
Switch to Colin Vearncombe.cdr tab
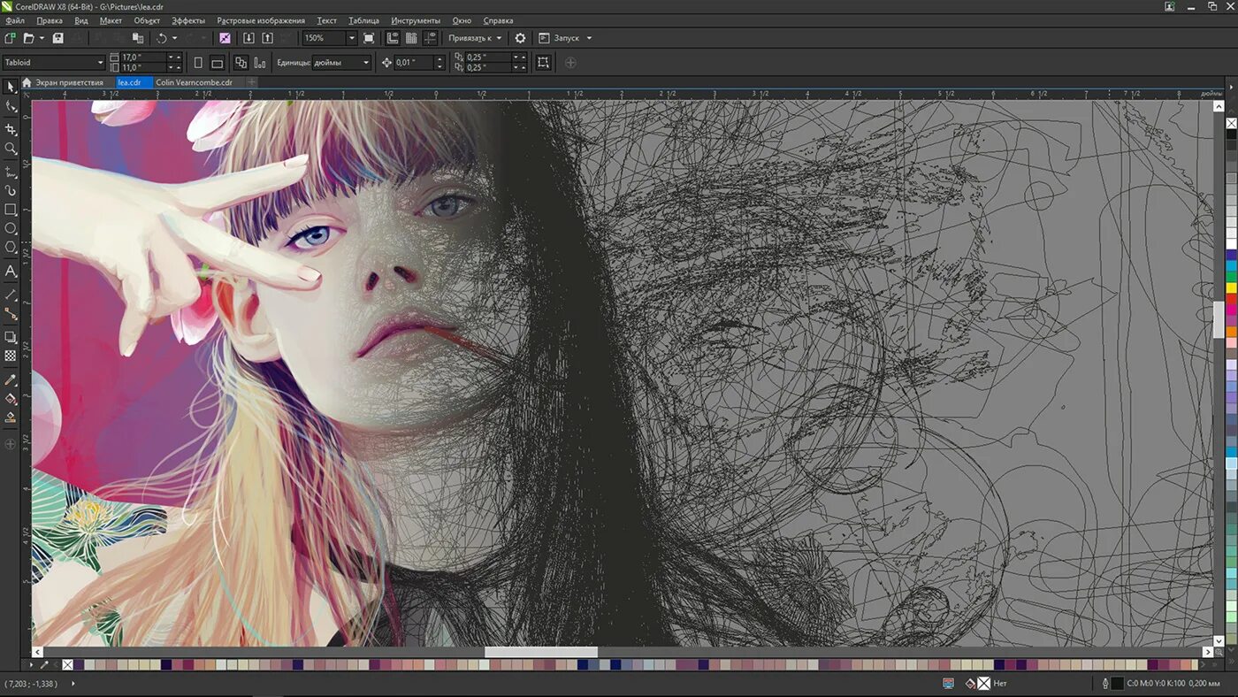pos(194,82)
